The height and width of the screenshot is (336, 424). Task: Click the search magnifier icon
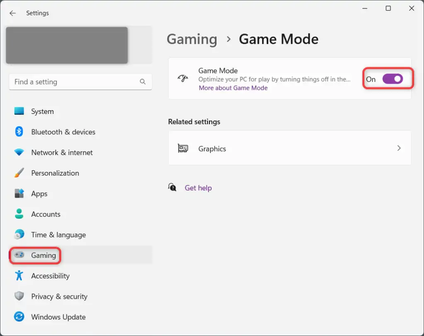tap(143, 82)
